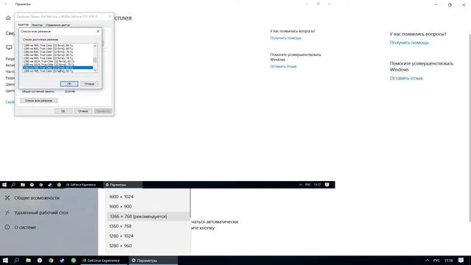Switch to Адаптер tab
471x265 pixels.
23,25
